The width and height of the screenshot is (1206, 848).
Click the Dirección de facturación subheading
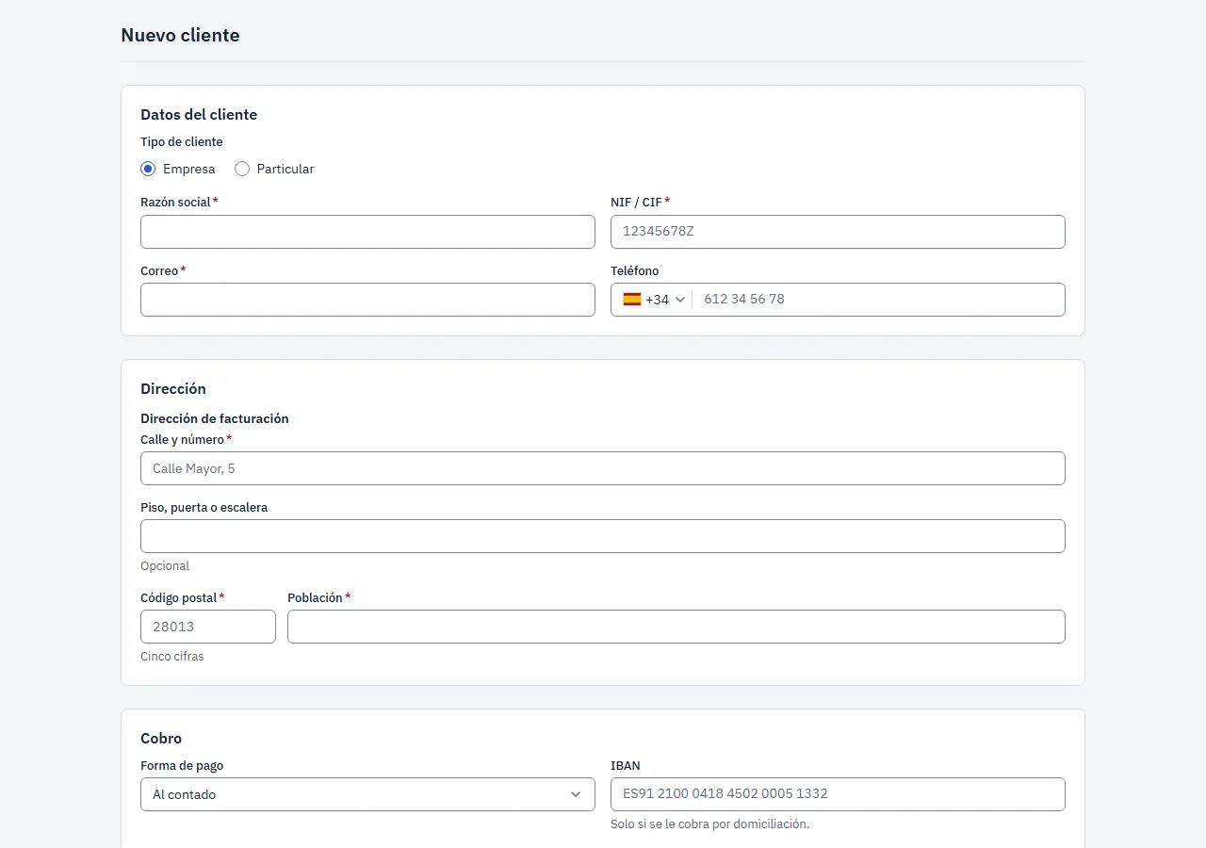[x=215, y=418]
